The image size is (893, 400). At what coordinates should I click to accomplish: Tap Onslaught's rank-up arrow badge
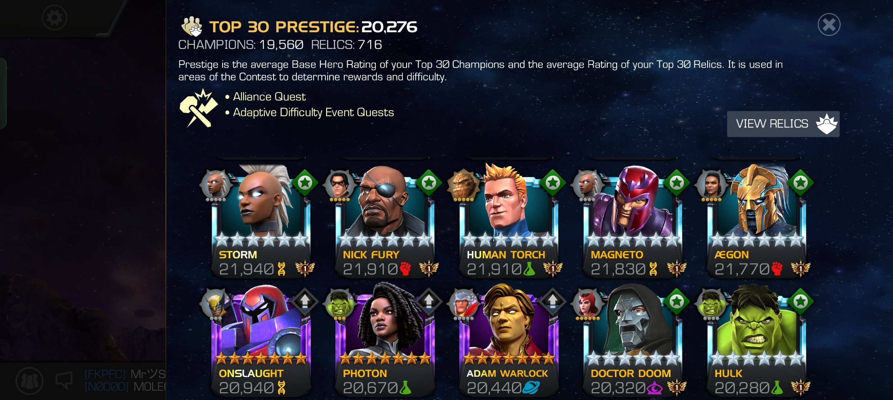[x=305, y=301]
